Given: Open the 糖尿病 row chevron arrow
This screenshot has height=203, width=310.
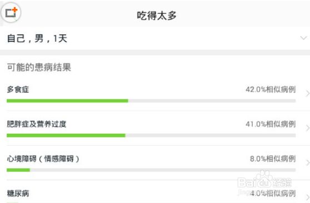Looking at the screenshot, I should (x=307, y=197).
